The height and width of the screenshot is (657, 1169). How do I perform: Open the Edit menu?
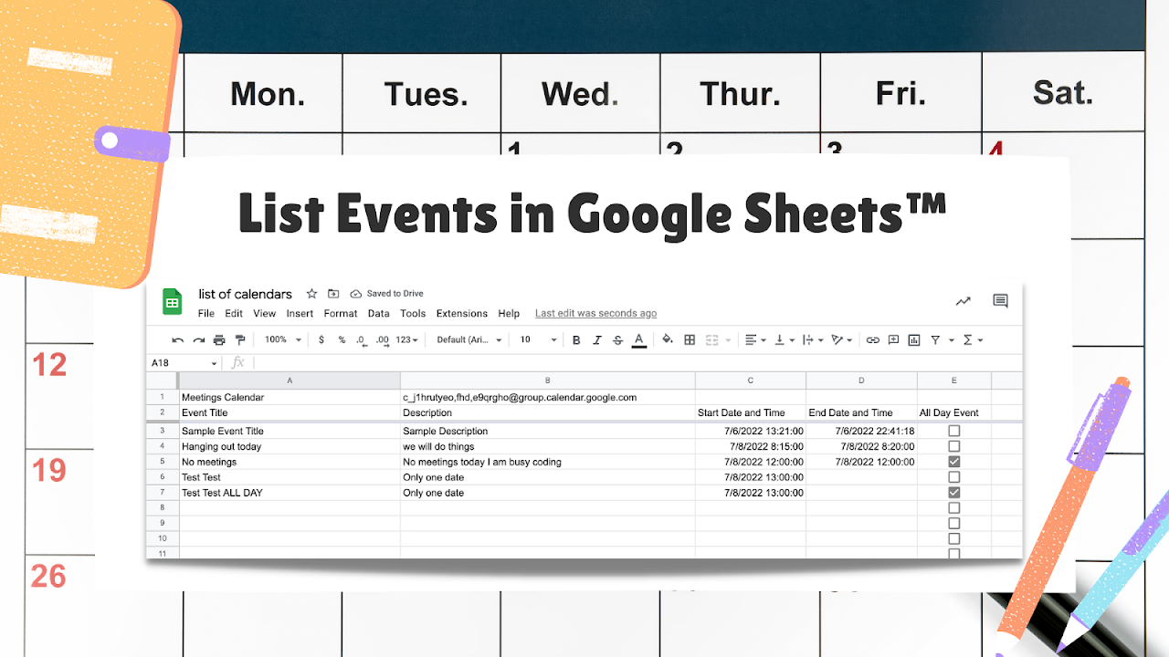tap(234, 314)
